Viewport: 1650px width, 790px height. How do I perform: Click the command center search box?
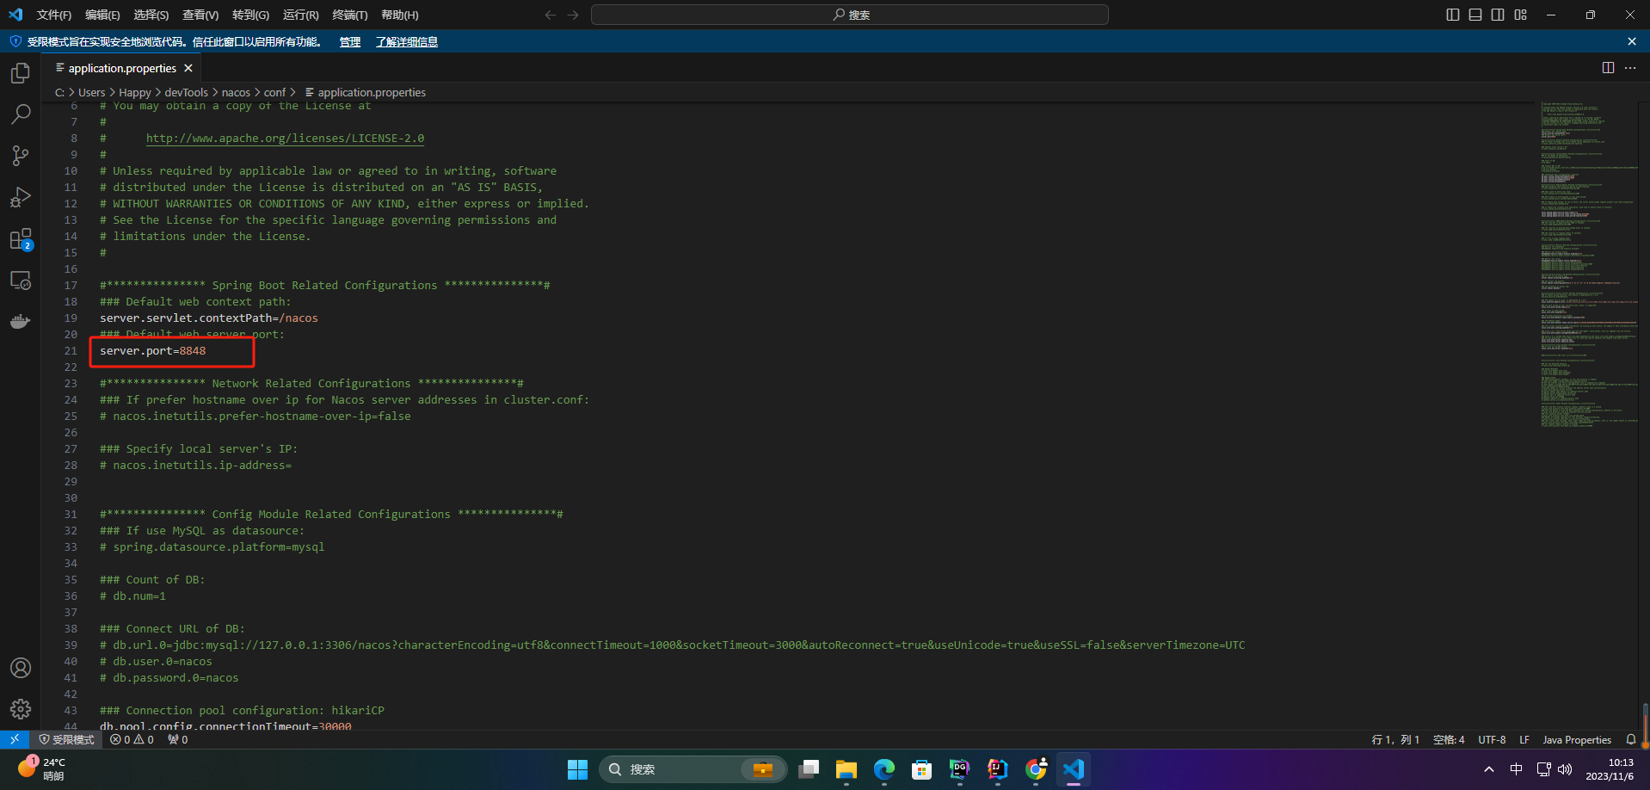click(849, 15)
